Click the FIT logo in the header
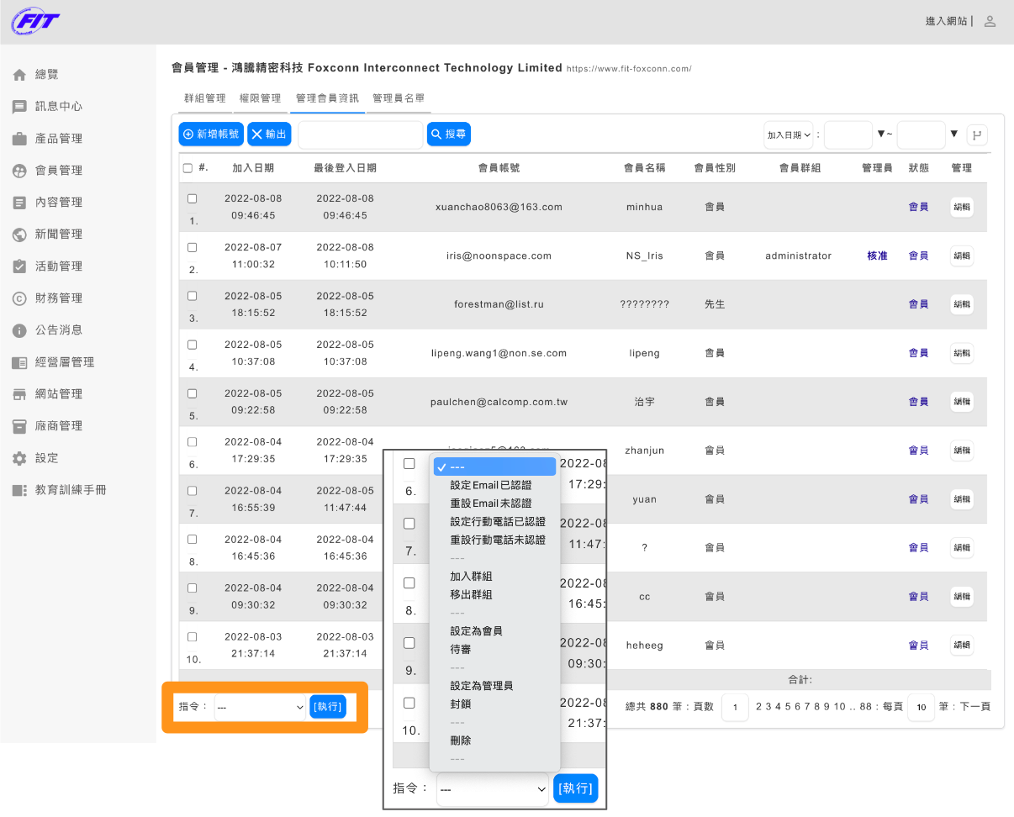This screenshot has height=817, width=1014. coord(35,21)
